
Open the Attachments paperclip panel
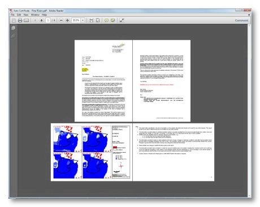coord(13,36)
